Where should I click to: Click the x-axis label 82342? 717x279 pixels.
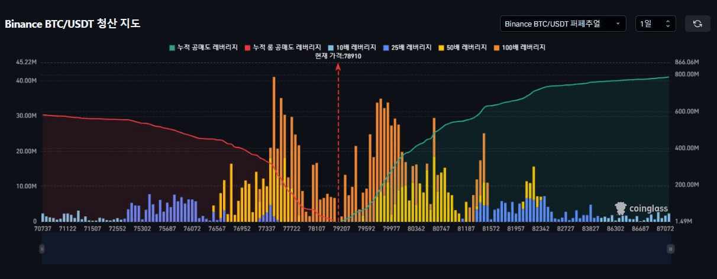point(541,228)
